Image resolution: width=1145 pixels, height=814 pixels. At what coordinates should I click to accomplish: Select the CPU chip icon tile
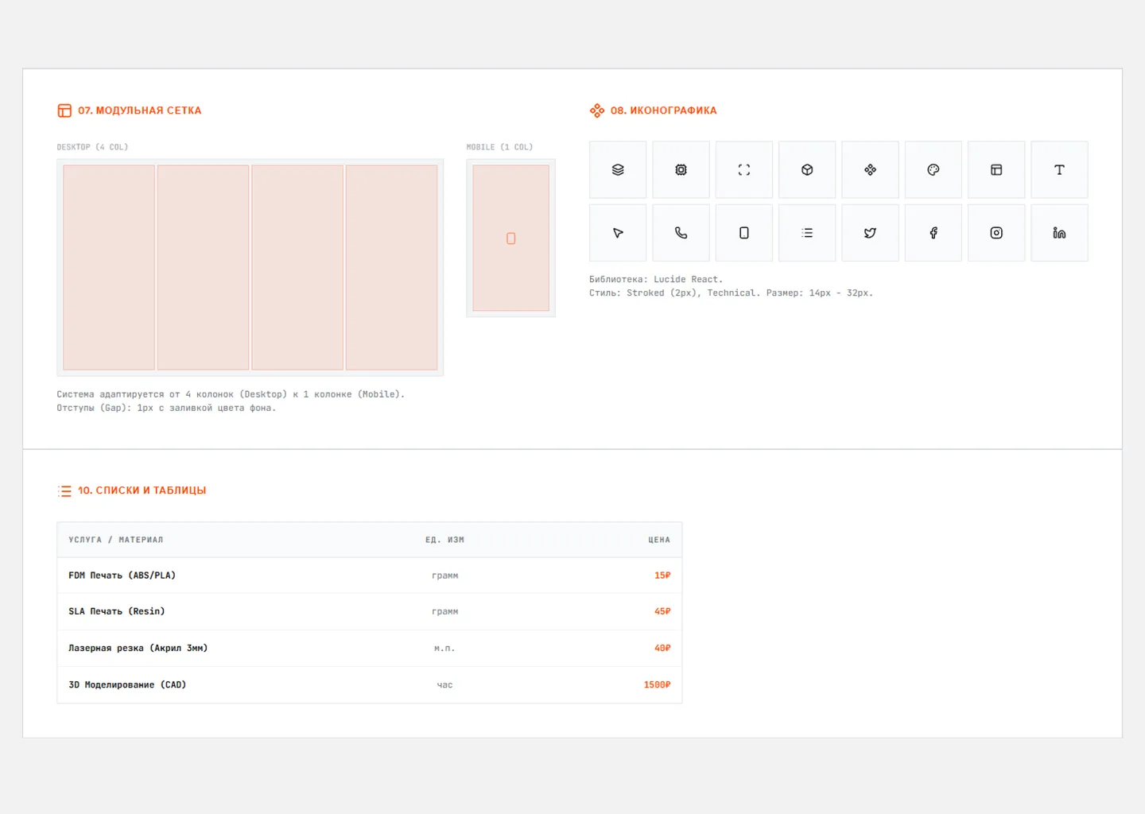click(x=681, y=170)
